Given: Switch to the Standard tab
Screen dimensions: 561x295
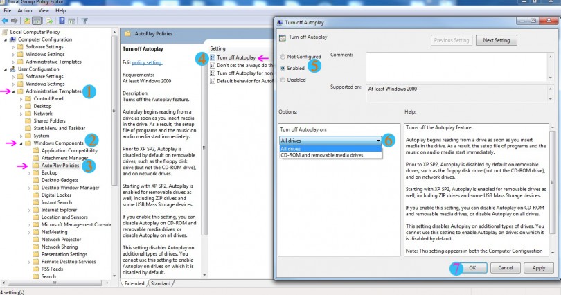Looking at the screenshot, I should tap(161, 283).
